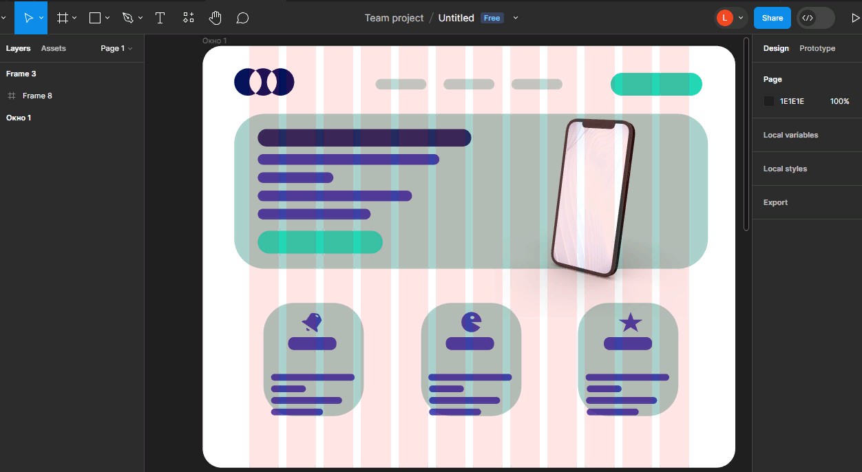Image resolution: width=862 pixels, height=472 pixels.
Task: Click the phone mockup image
Action: (593, 198)
